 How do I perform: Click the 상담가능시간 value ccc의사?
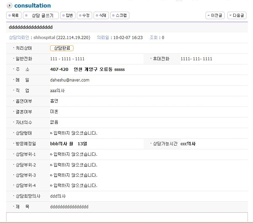[x=188, y=144]
